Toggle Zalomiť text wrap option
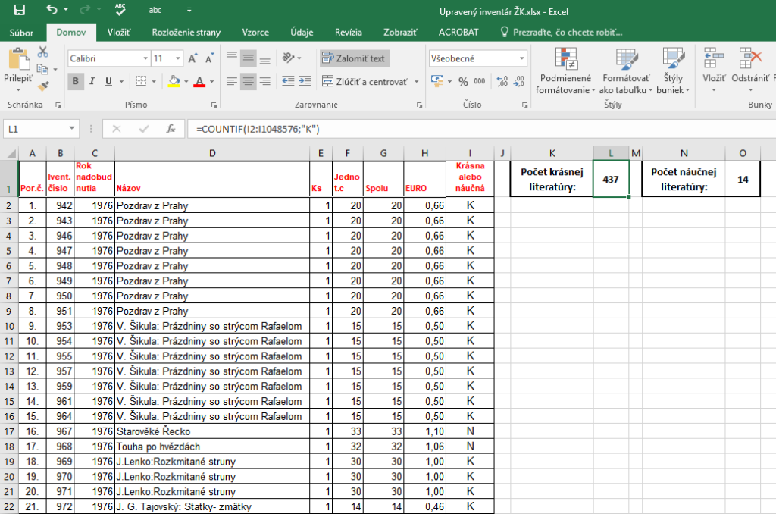Screen dimensions: 776x514 [354, 58]
